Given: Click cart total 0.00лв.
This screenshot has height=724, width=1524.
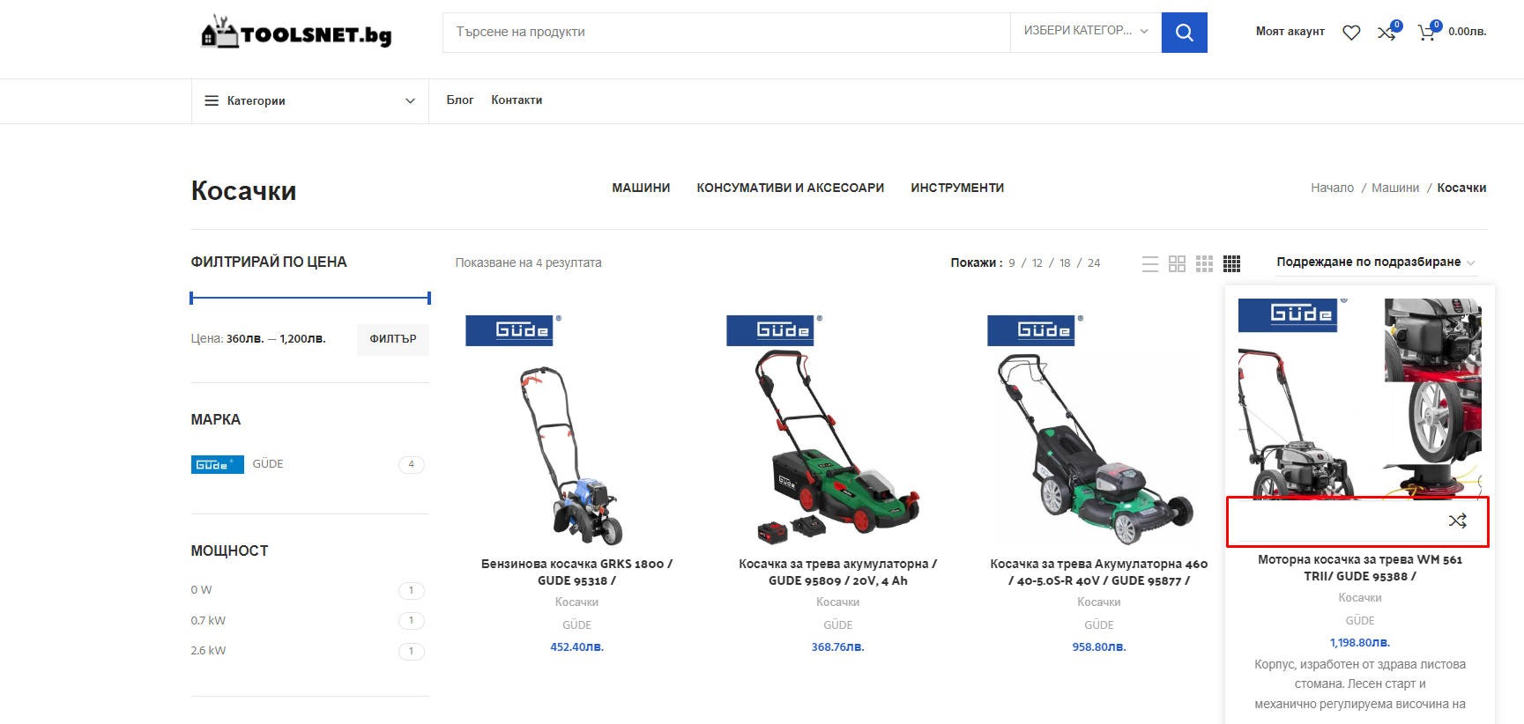Looking at the screenshot, I should point(1467,32).
